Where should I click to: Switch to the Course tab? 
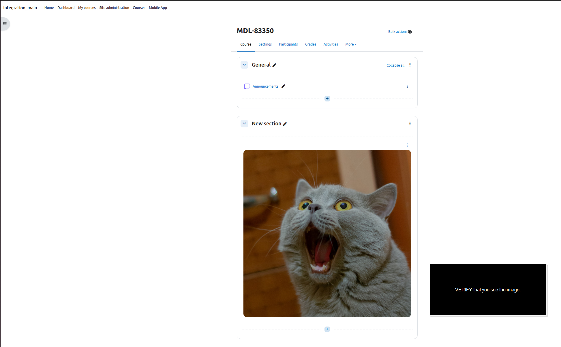pos(246,44)
